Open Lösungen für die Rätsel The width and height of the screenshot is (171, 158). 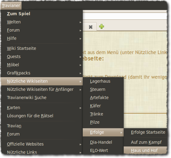(42, 116)
